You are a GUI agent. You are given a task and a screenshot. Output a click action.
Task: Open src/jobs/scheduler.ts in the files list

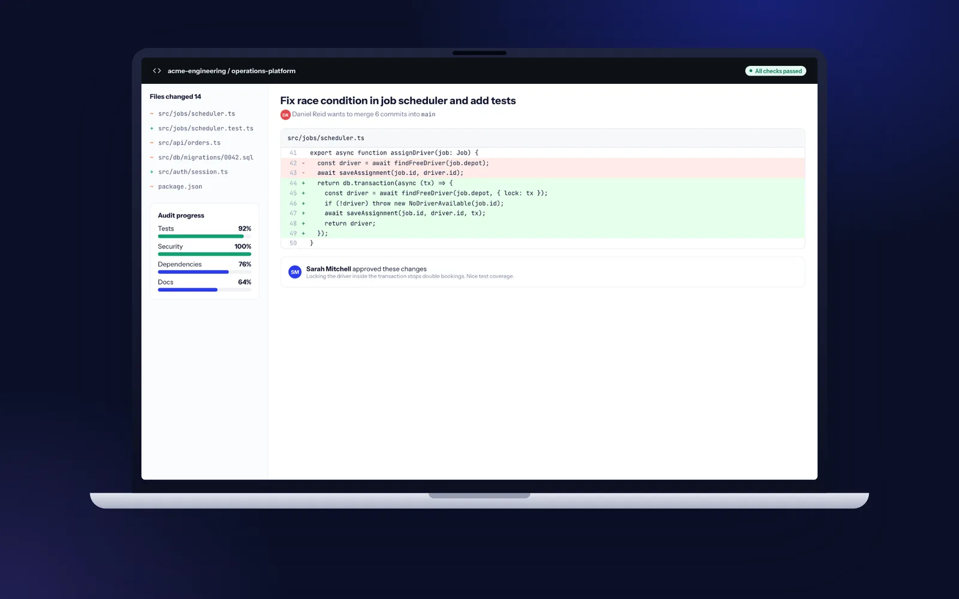click(197, 114)
